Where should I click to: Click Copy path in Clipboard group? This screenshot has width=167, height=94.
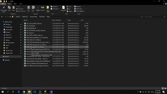coord(20,9)
